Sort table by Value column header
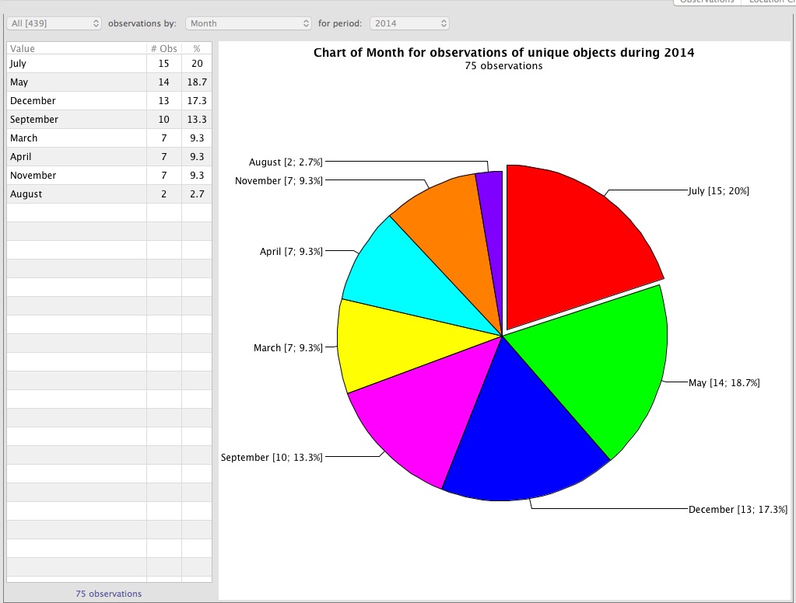The width and height of the screenshot is (796, 603). point(76,48)
